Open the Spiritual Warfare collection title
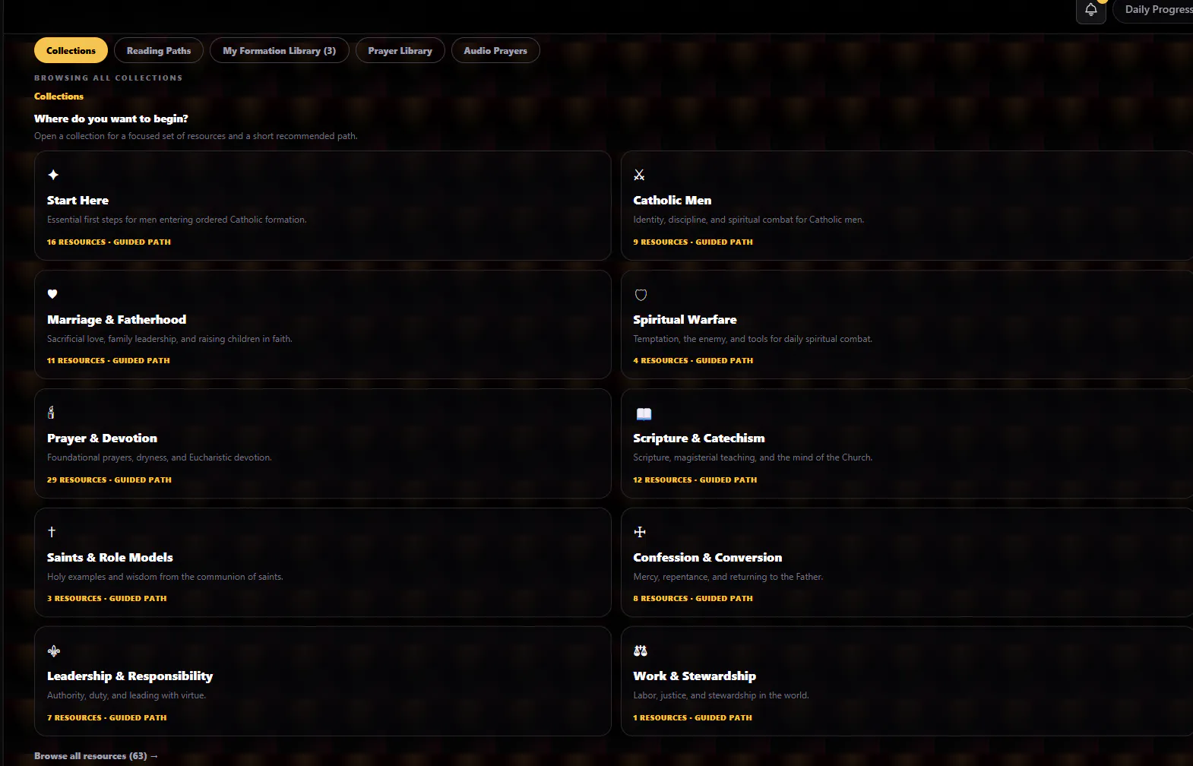Image resolution: width=1193 pixels, height=766 pixels. (x=685, y=320)
